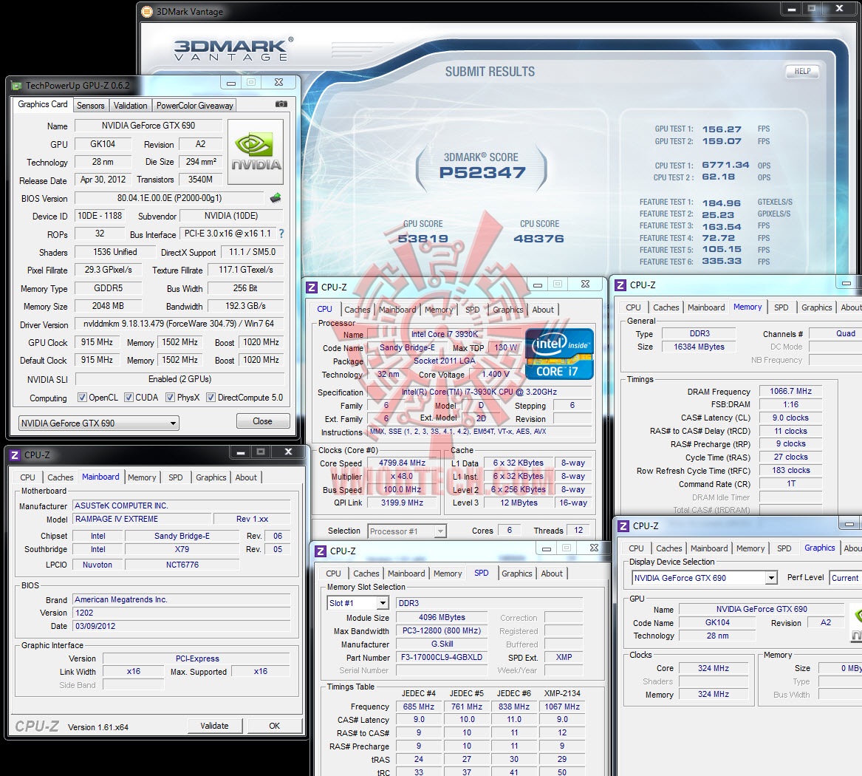862x776 pixels.
Task: Click the GPU-Z Name field NVIDIA GeForce GTX 690
Action: point(148,126)
